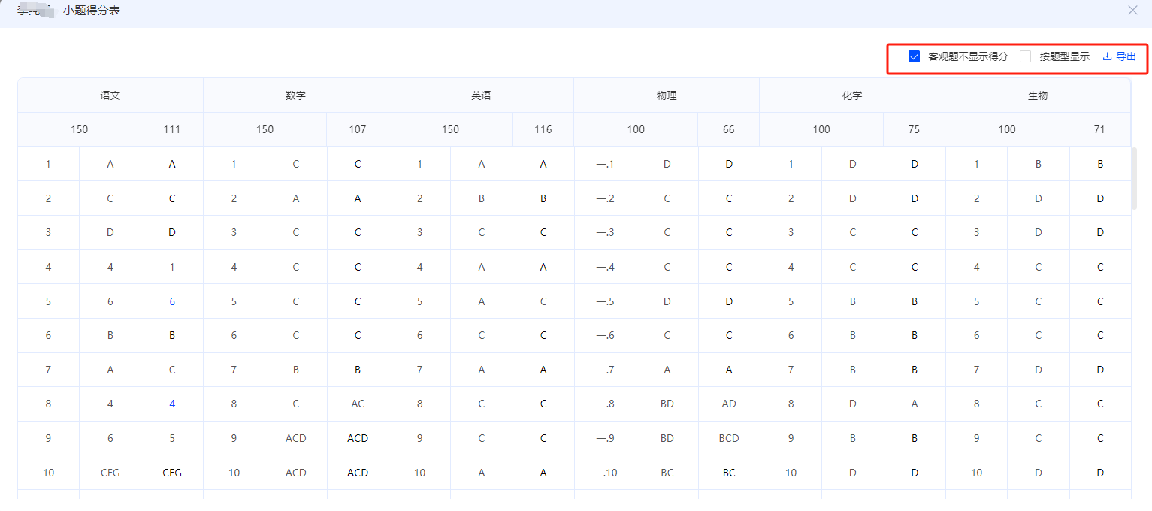Click the AD answer in 物理 row —.8

point(729,404)
